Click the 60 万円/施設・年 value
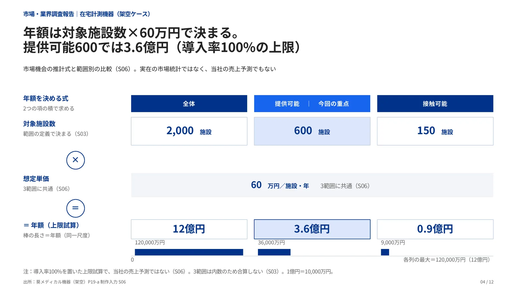 coord(280,185)
